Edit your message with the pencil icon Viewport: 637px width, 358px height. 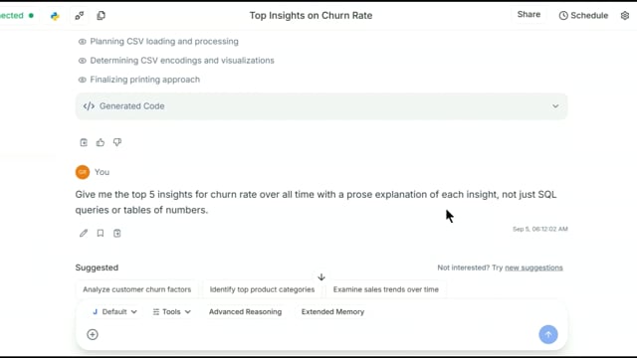coord(84,233)
